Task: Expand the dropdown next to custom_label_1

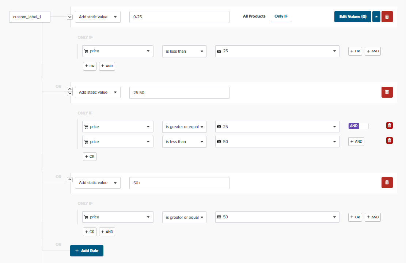Action: click(x=69, y=17)
